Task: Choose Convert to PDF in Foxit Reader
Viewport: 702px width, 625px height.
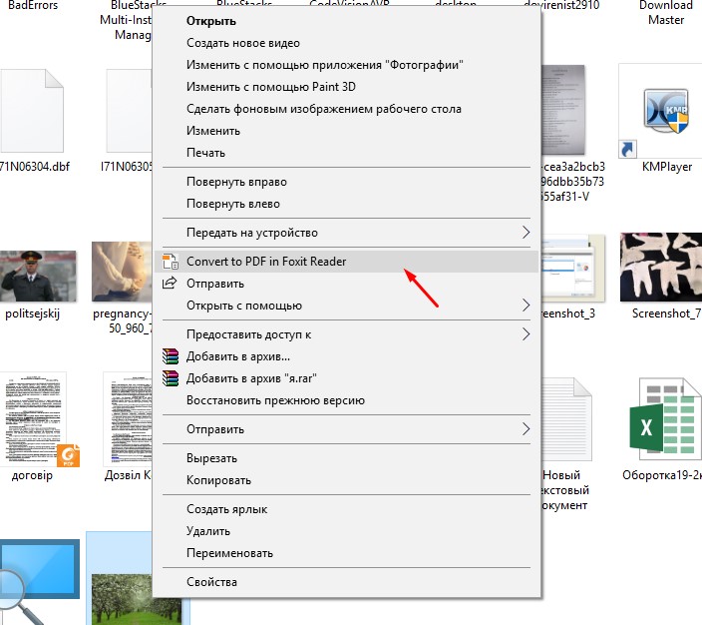Action: pyautogui.click(x=346, y=262)
